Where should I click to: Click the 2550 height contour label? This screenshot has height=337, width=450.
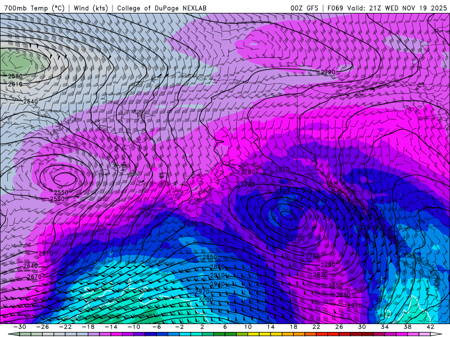(61, 192)
